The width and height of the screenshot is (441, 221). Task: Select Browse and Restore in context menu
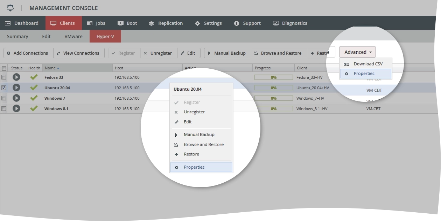(201, 144)
